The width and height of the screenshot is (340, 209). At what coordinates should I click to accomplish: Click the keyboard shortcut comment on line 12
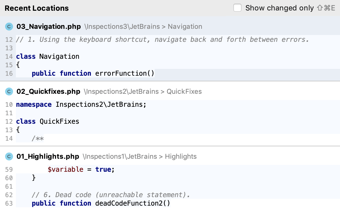(x=163, y=40)
